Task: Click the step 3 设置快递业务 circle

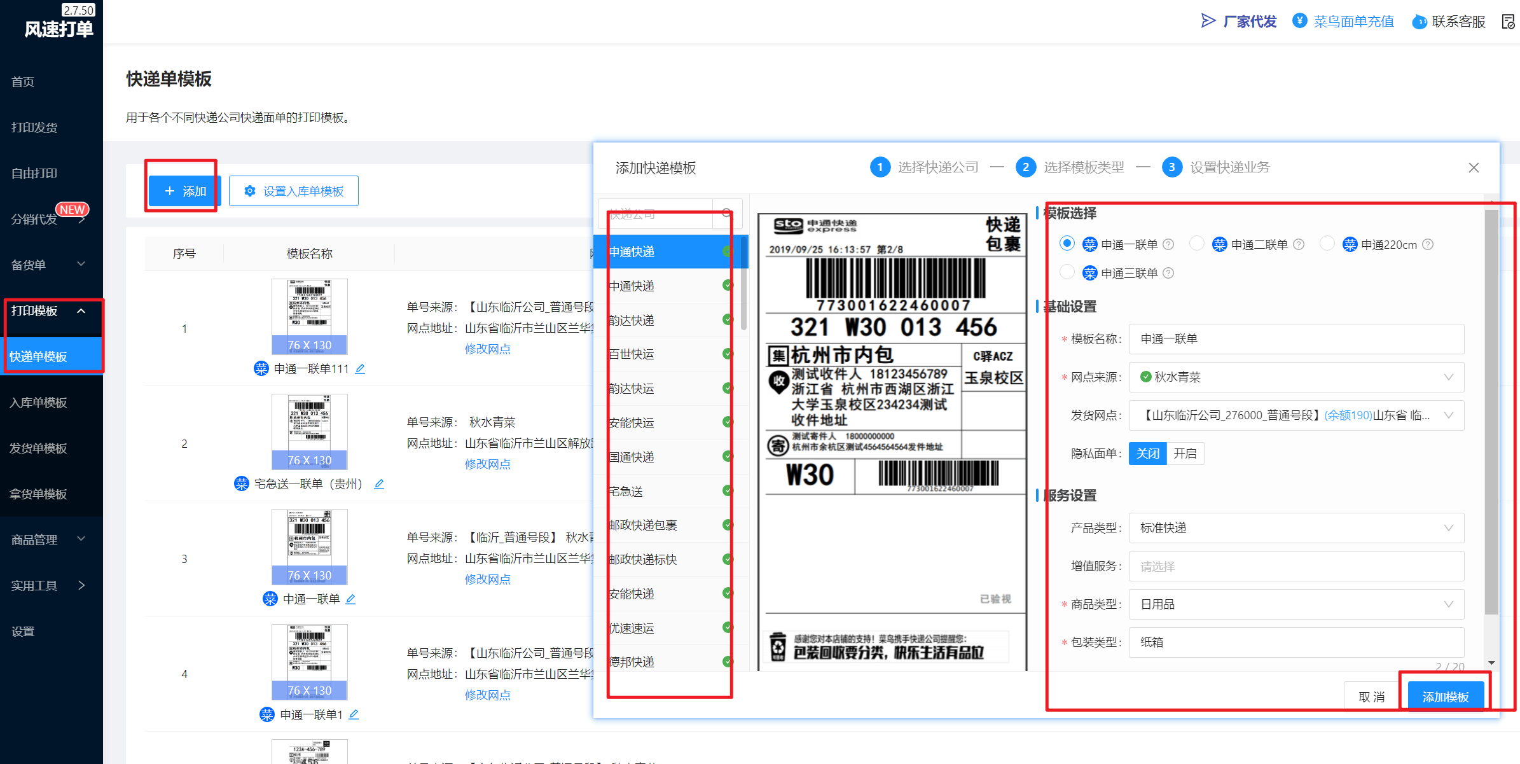Action: pyautogui.click(x=1172, y=167)
